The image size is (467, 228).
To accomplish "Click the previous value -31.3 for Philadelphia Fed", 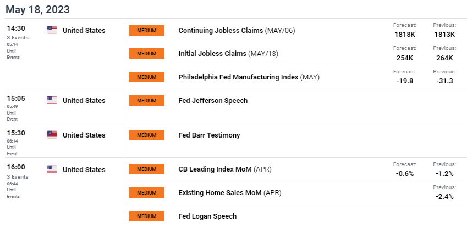I will tap(444, 81).
